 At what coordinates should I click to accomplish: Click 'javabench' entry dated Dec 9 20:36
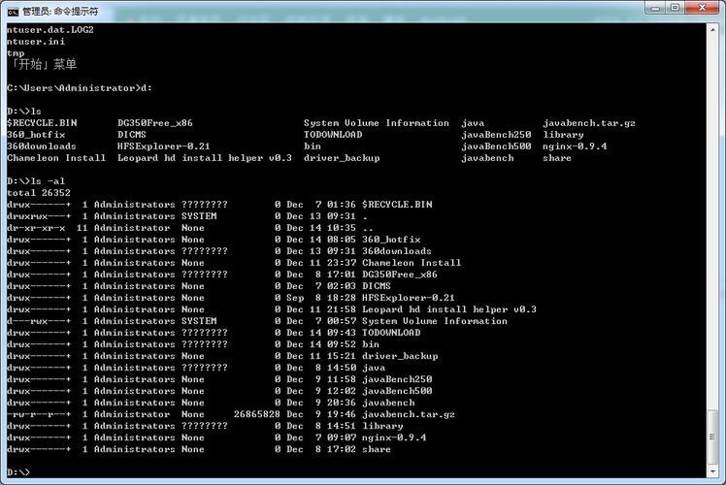388,403
